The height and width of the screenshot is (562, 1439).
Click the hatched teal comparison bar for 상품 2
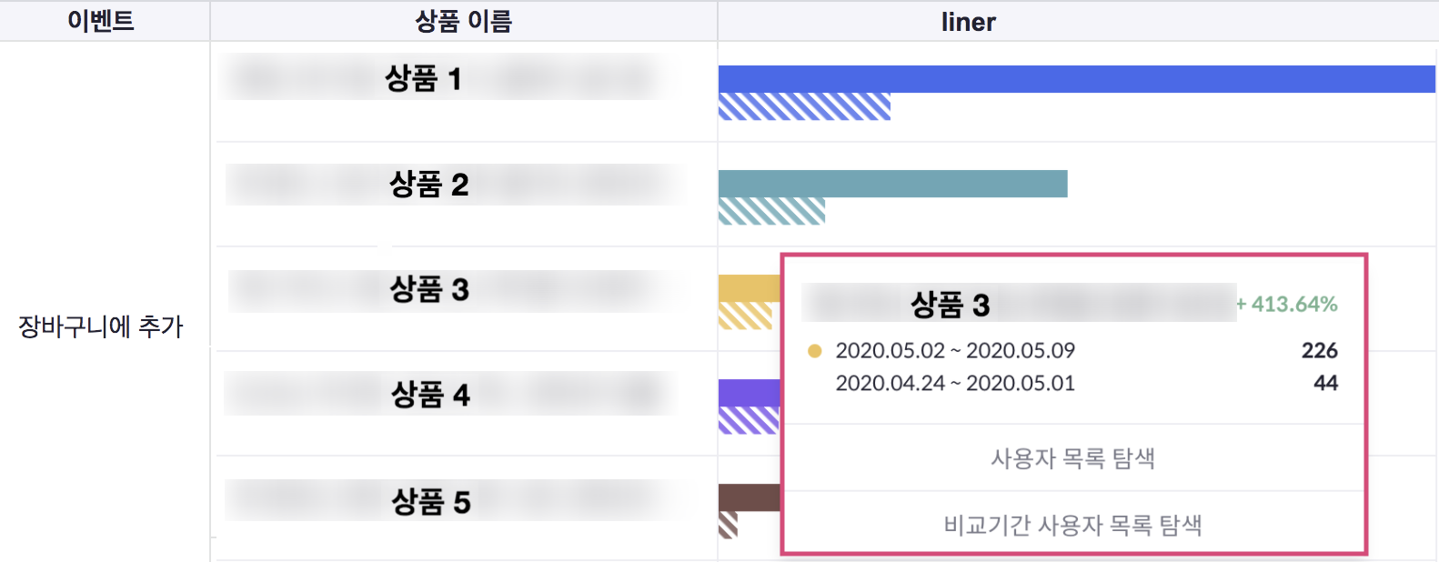click(771, 211)
